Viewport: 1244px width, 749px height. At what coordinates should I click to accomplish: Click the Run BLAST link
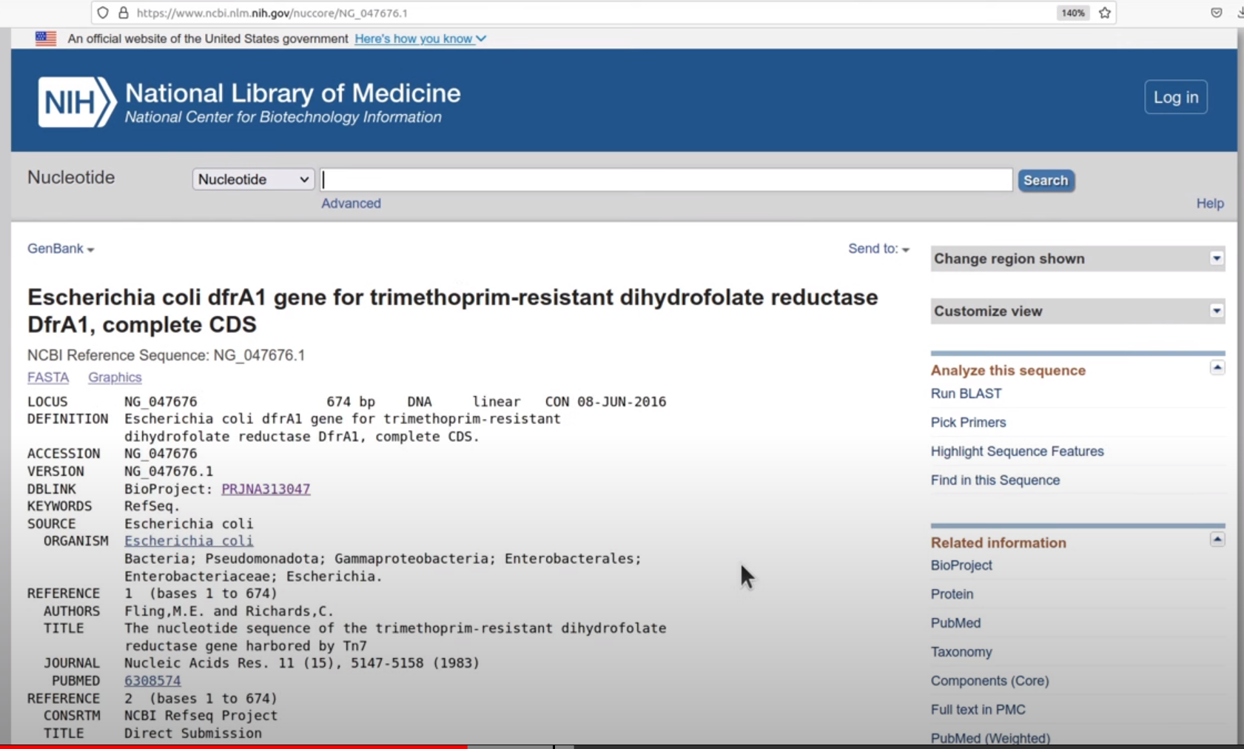click(966, 394)
